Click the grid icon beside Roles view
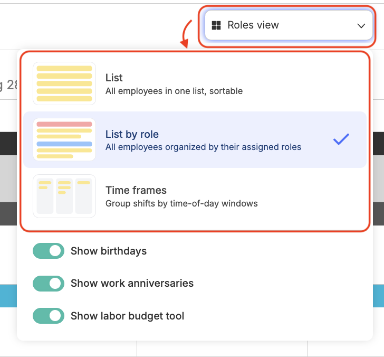The width and height of the screenshot is (384, 357). (216, 25)
